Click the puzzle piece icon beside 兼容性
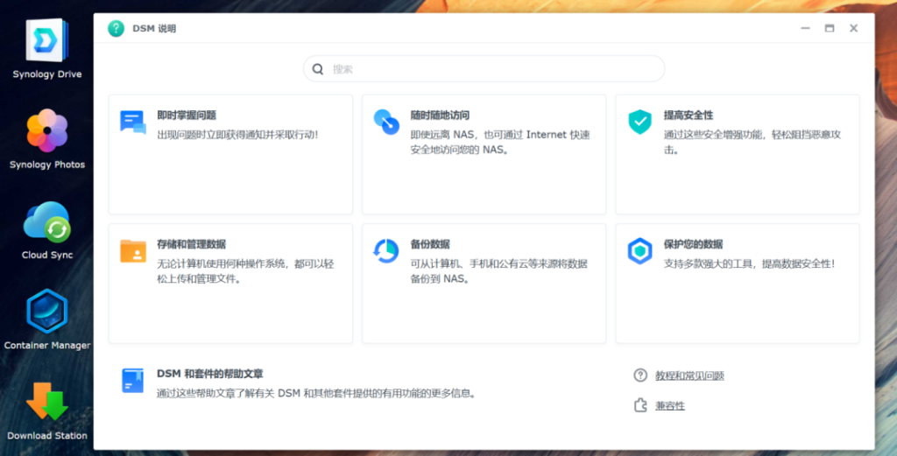Image resolution: width=897 pixels, height=456 pixels. [640, 405]
